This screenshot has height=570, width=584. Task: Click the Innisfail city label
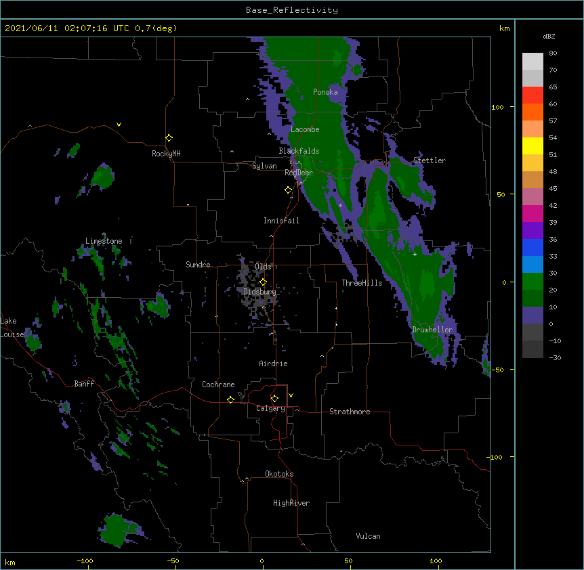coord(281,221)
